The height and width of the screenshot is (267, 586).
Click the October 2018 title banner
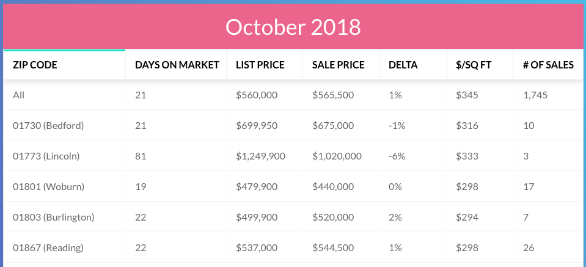pyautogui.click(x=293, y=27)
